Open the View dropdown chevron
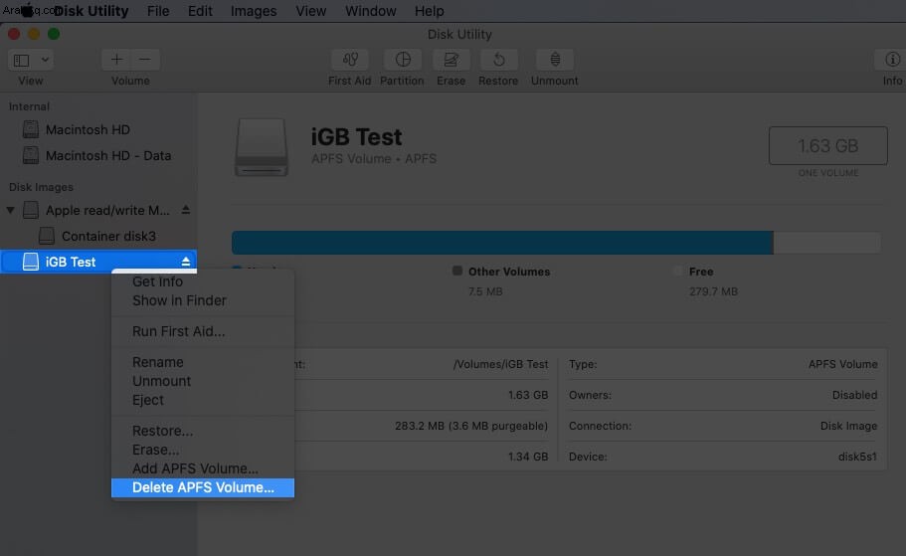906x556 pixels. (x=45, y=60)
